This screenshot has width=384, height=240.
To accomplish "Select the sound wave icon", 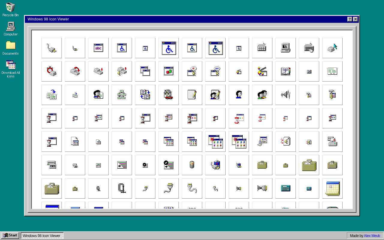I will click(285, 94).
